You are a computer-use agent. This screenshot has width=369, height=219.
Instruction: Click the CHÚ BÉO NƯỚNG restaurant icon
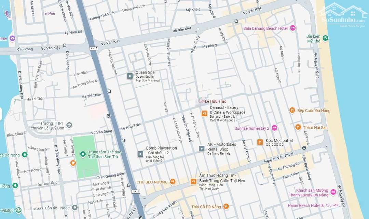pos(173,182)
